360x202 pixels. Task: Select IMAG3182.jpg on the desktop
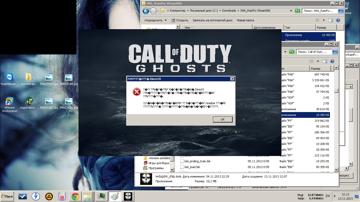point(49,79)
